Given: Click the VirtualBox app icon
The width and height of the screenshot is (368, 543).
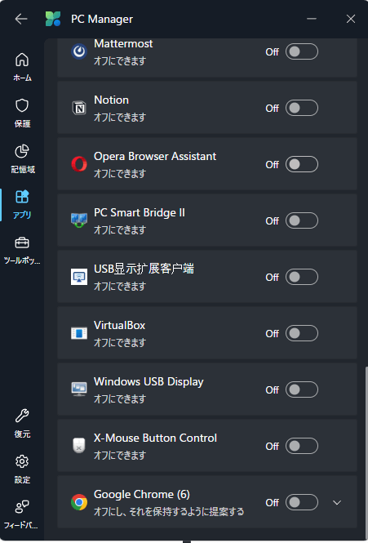Looking at the screenshot, I should pyautogui.click(x=79, y=333).
